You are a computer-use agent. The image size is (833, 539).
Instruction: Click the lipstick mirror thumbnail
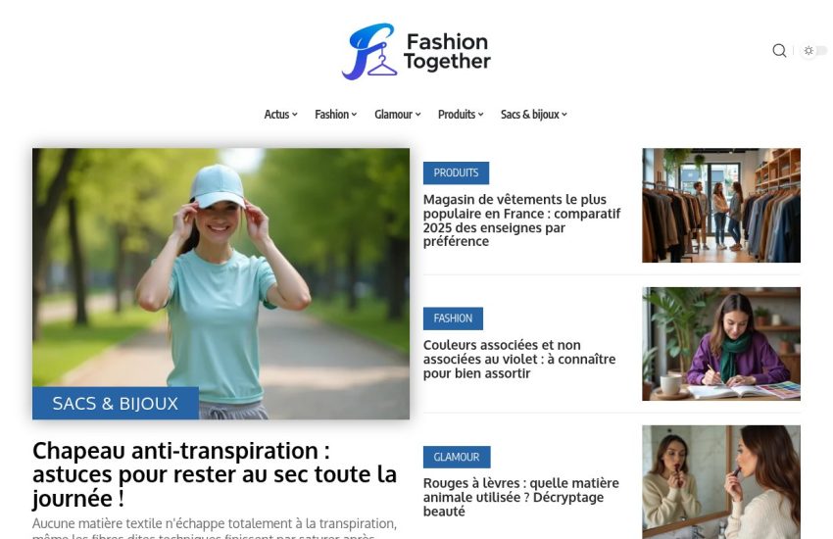pyautogui.click(x=721, y=482)
